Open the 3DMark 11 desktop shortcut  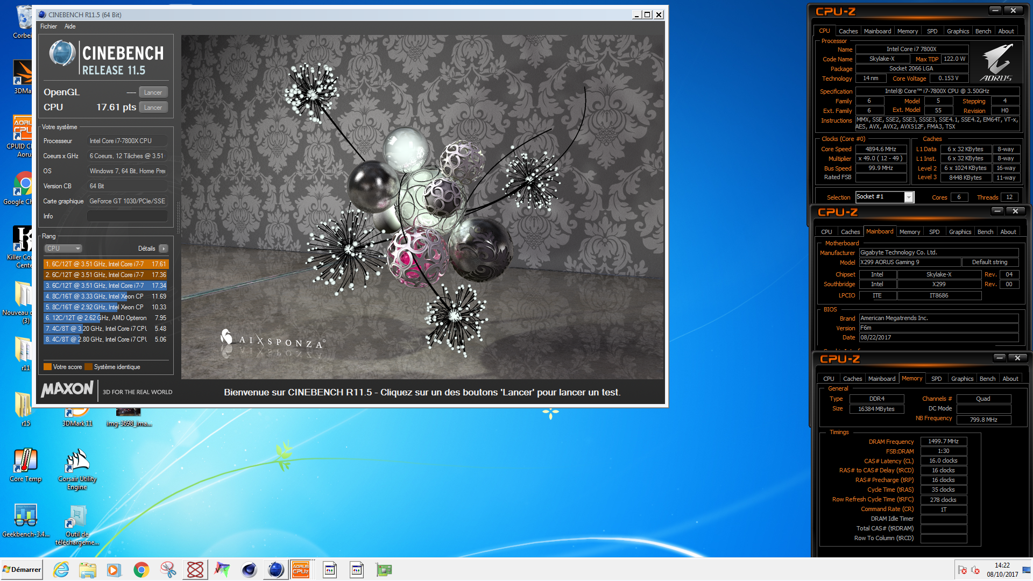click(77, 419)
